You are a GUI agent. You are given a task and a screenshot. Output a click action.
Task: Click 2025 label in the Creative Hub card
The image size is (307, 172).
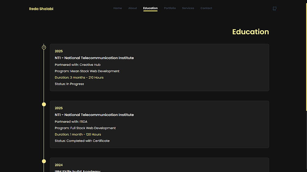point(59,51)
